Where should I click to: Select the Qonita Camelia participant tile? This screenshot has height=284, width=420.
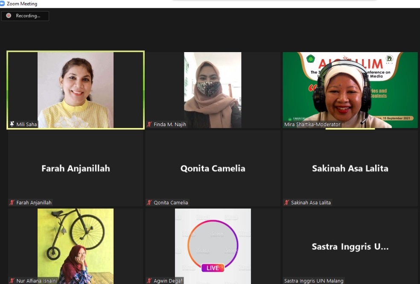(213, 168)
